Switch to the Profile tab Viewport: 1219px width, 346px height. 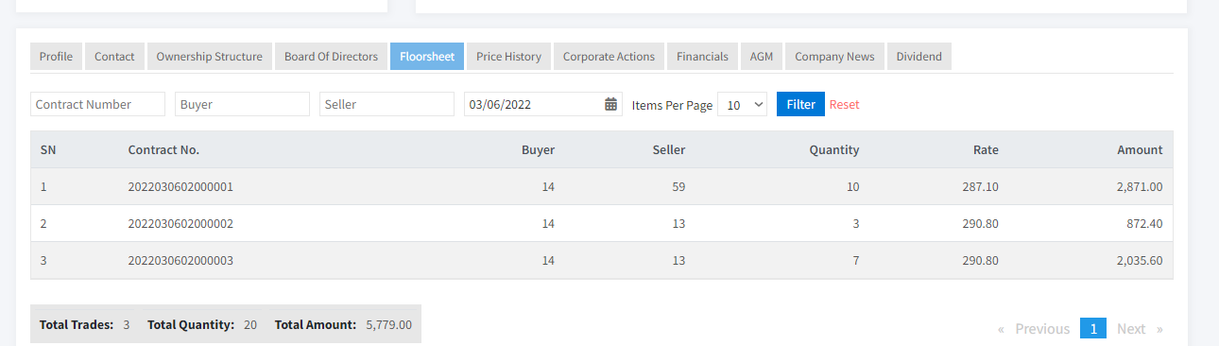tap(57, 57)
